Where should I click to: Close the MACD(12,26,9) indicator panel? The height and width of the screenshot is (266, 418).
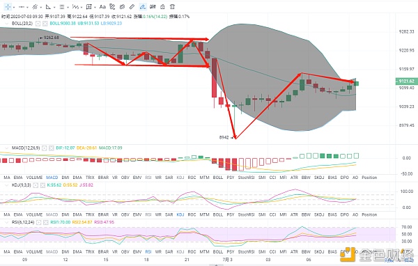tap(52, 148)
